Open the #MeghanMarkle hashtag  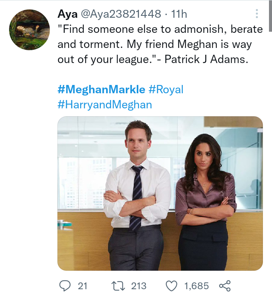coord(101,89)
